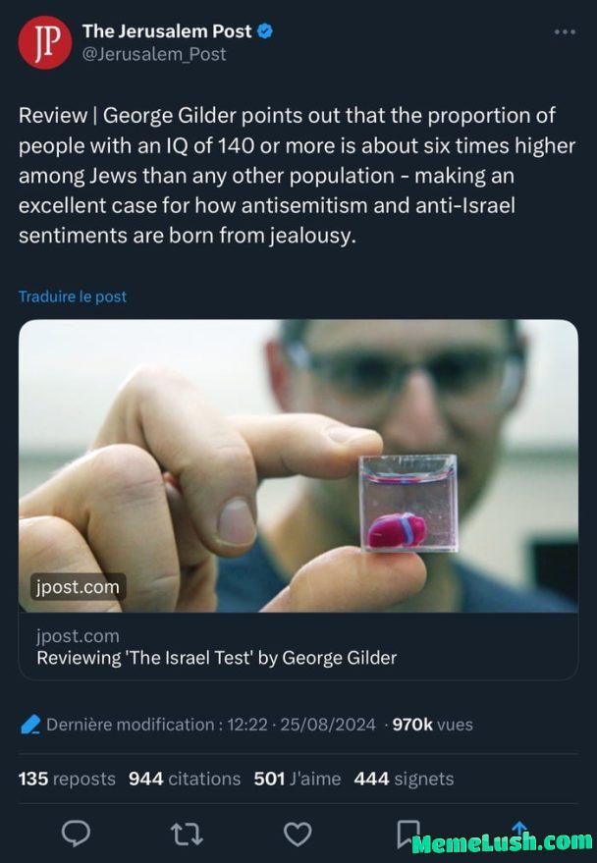The height and width of the screenshot is (863, 597).
Task: Open the more options ellipsis menu
Action: click(x=565, y=30)
